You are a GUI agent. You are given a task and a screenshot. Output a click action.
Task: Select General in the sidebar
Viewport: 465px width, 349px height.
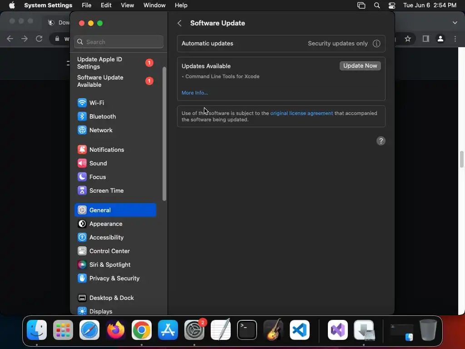coord(115,210)
